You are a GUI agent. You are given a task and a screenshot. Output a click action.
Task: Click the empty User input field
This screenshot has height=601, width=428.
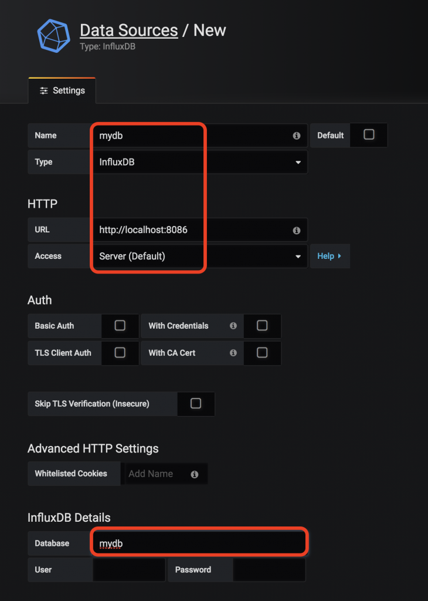[129, 569]
